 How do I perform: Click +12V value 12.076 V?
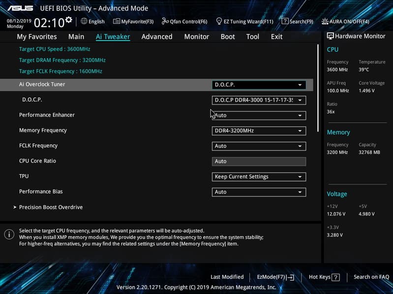pos(336,214)
